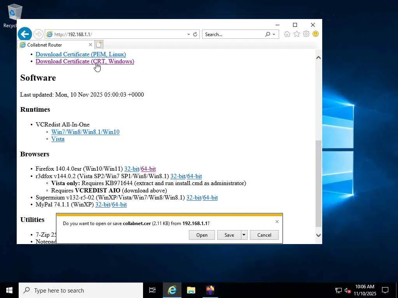This screenshot has width=398, height=298.
Task: Click the Internet Explorer taskbar icon
Action: (172, 290)
